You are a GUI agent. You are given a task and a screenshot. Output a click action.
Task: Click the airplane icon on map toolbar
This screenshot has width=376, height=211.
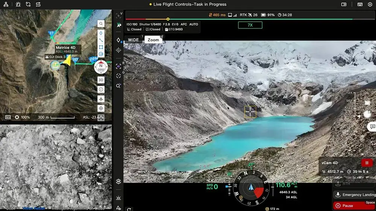(x=101, y=99)
